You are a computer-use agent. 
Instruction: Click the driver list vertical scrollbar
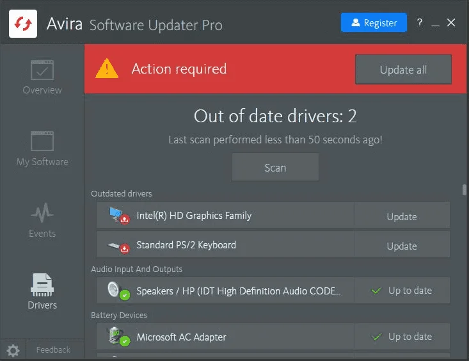coord(465,189)
